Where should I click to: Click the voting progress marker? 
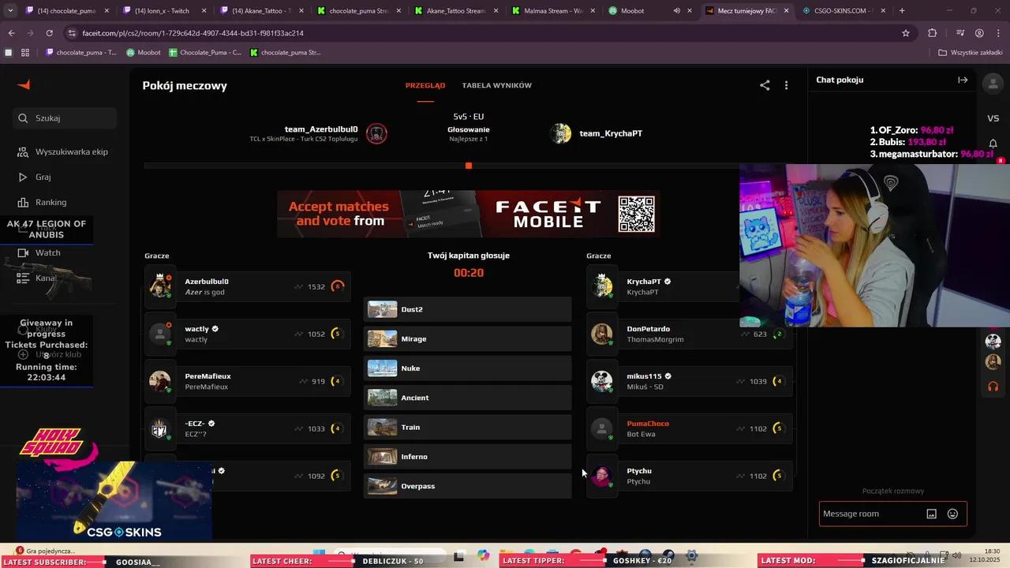pos(469,166)
